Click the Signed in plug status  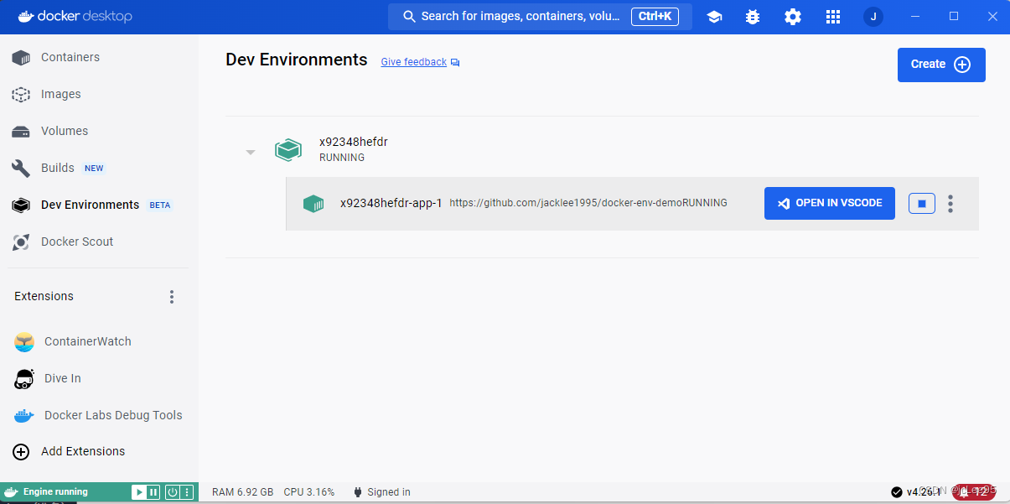click(382, 492)
